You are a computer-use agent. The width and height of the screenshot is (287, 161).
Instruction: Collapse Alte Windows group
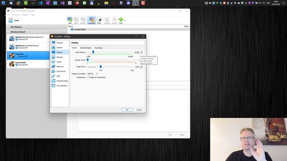point(9,27)
